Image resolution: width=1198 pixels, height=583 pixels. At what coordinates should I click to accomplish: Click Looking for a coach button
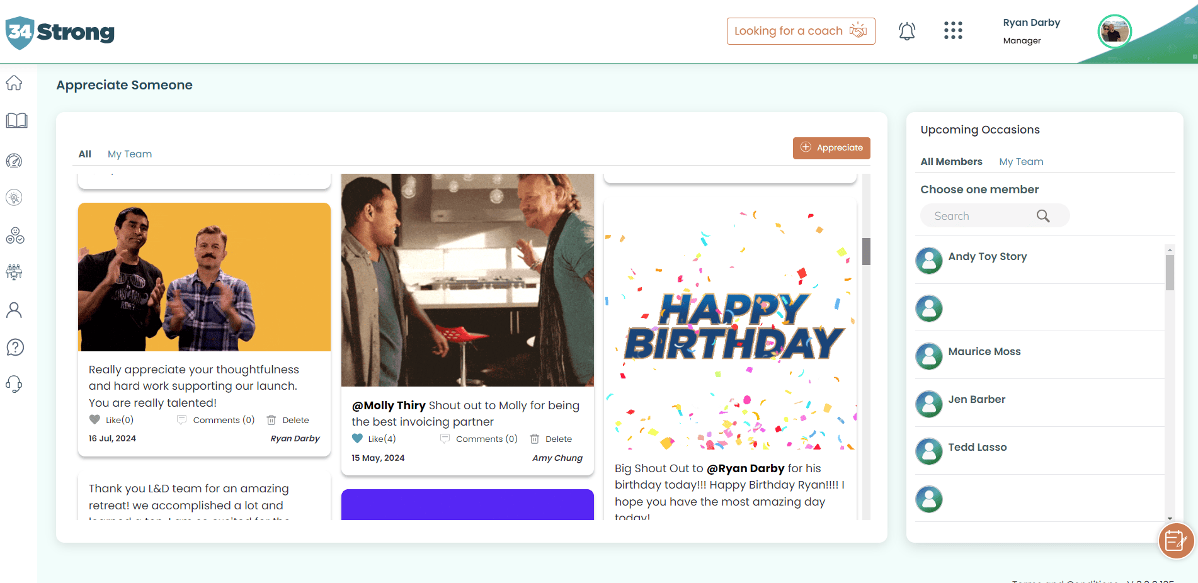click(x=801, y=31)
